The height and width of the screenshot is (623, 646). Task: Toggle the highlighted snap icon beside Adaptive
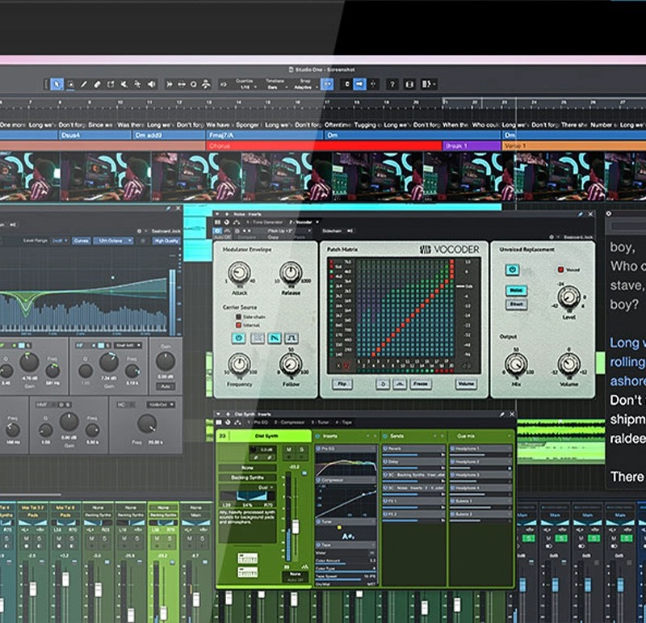327,84
